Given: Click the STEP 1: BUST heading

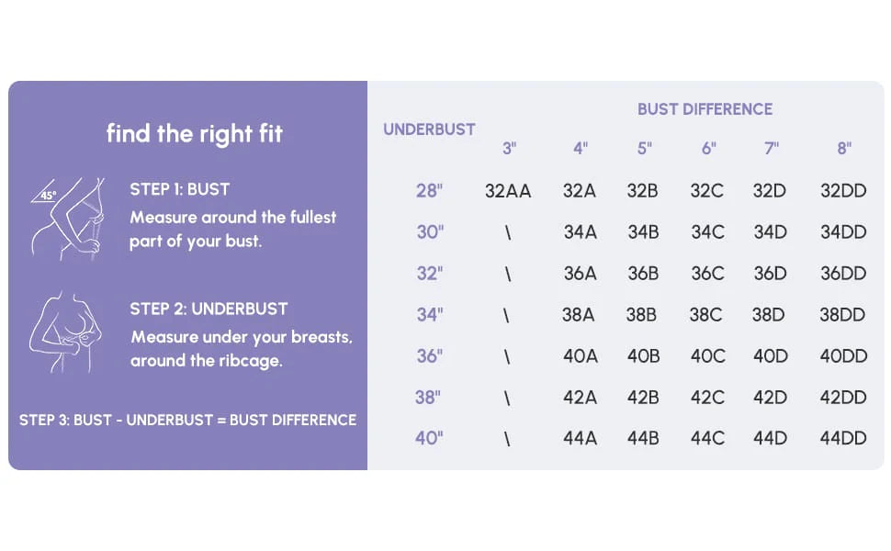Looking at the screenshot, I should 179,189.
